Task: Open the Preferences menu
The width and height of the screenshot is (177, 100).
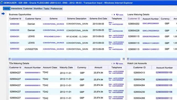Action: tap(56, 9)
